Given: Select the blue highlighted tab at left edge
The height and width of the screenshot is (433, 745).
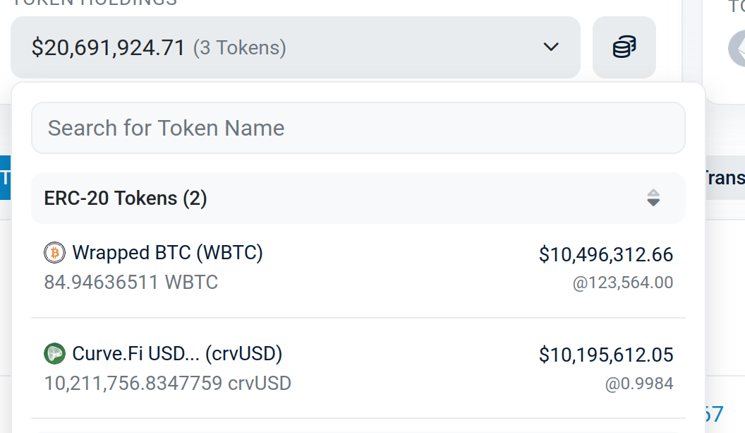Looking at the screenshot, I should coord(4,177).
